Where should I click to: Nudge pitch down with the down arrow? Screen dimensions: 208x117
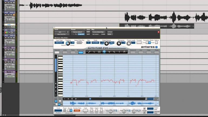(145, 113)
